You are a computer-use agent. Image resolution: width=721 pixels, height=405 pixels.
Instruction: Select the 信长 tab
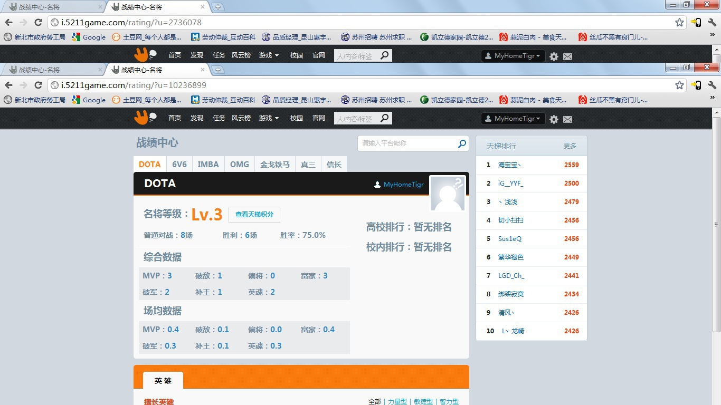pos(334,164)
